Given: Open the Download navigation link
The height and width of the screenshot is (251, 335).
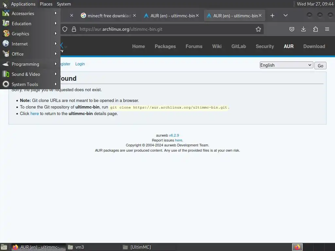Looking at the screenshot, I should (314, 46).
